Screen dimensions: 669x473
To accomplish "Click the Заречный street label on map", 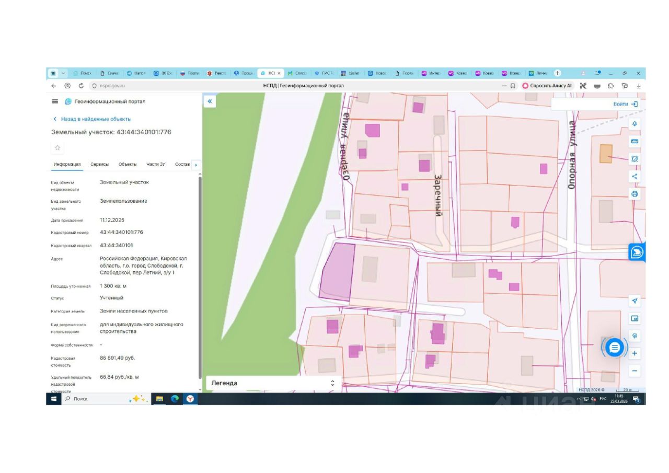I will (x=439, y=195).
